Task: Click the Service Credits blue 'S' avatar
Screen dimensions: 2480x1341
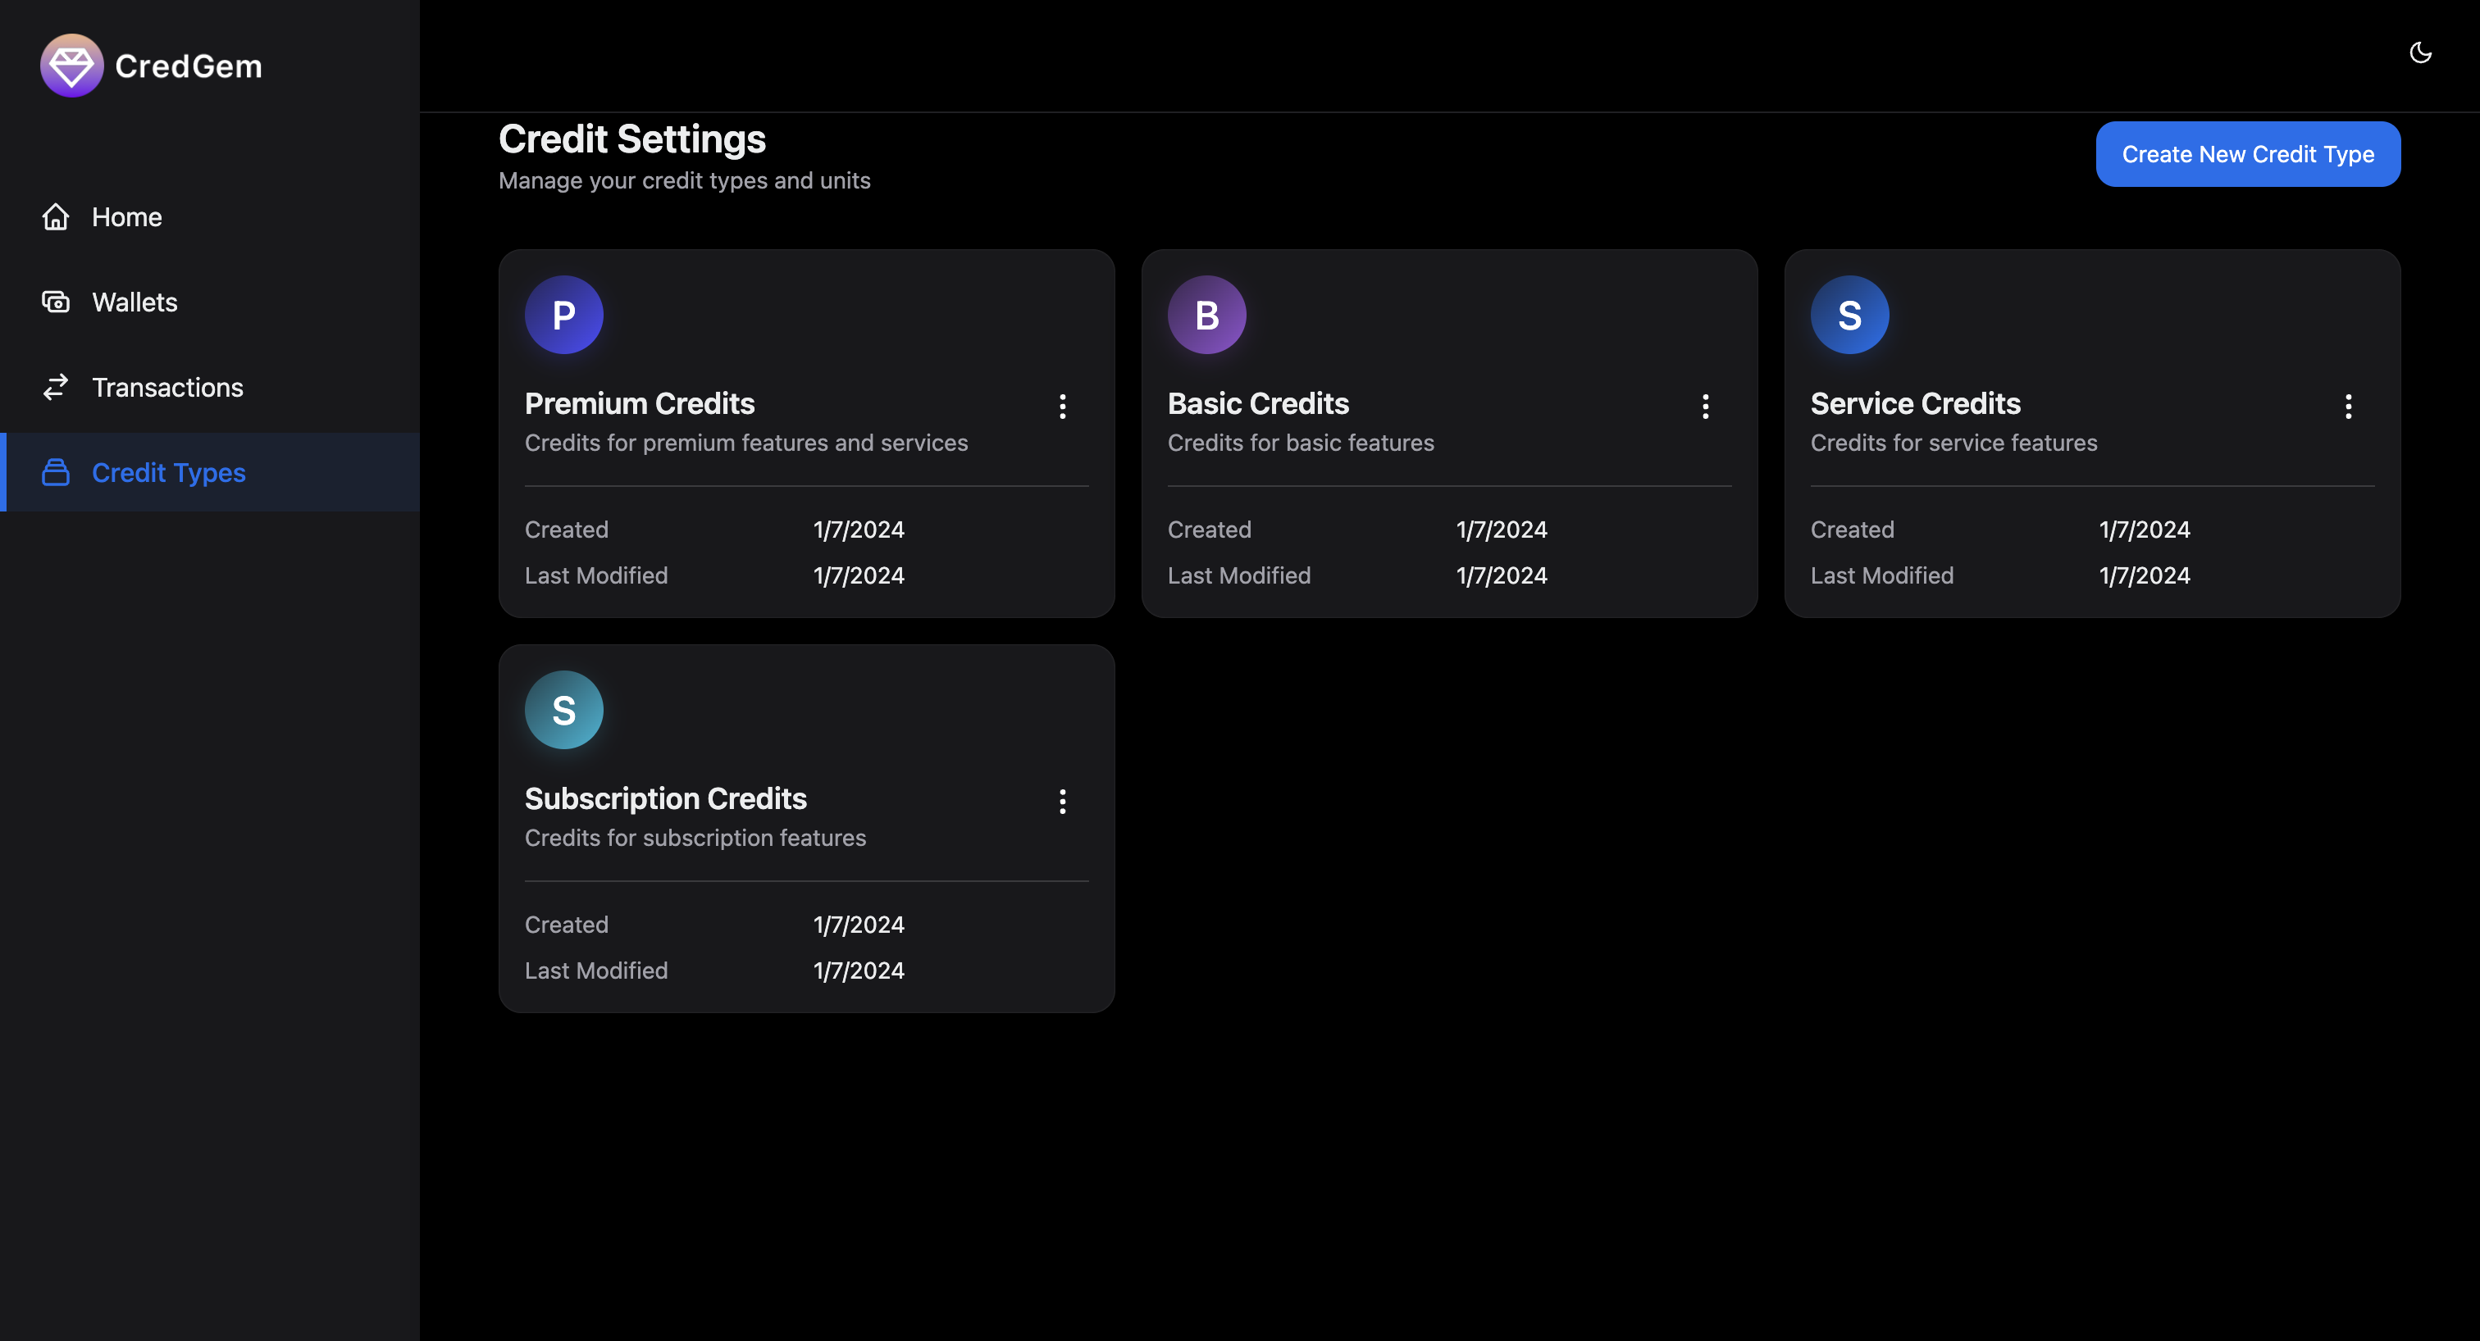Action: 1849,315
